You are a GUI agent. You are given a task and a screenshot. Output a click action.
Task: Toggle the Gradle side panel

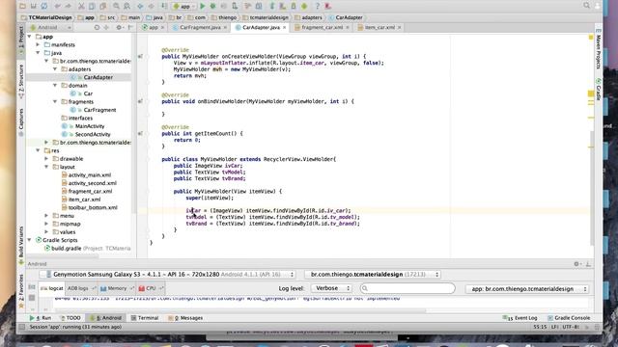point(598,90)
